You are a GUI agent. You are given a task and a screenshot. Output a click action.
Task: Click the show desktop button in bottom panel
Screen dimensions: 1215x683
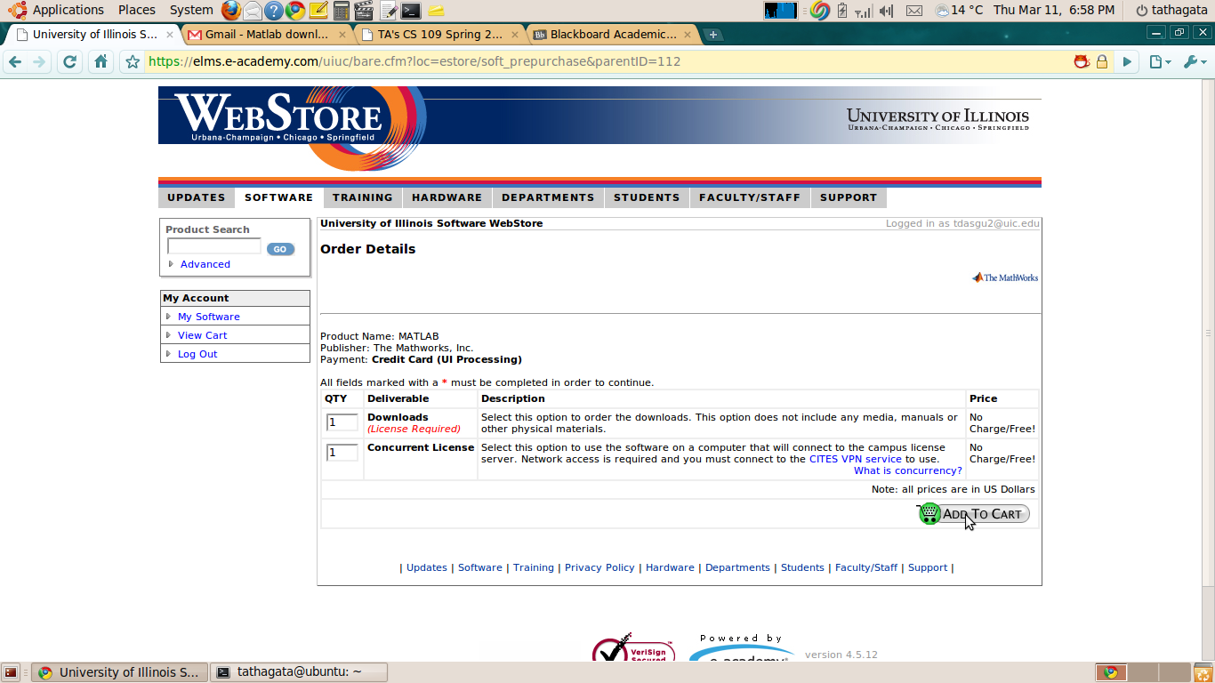pyautogui.click(x=12, y=672)
